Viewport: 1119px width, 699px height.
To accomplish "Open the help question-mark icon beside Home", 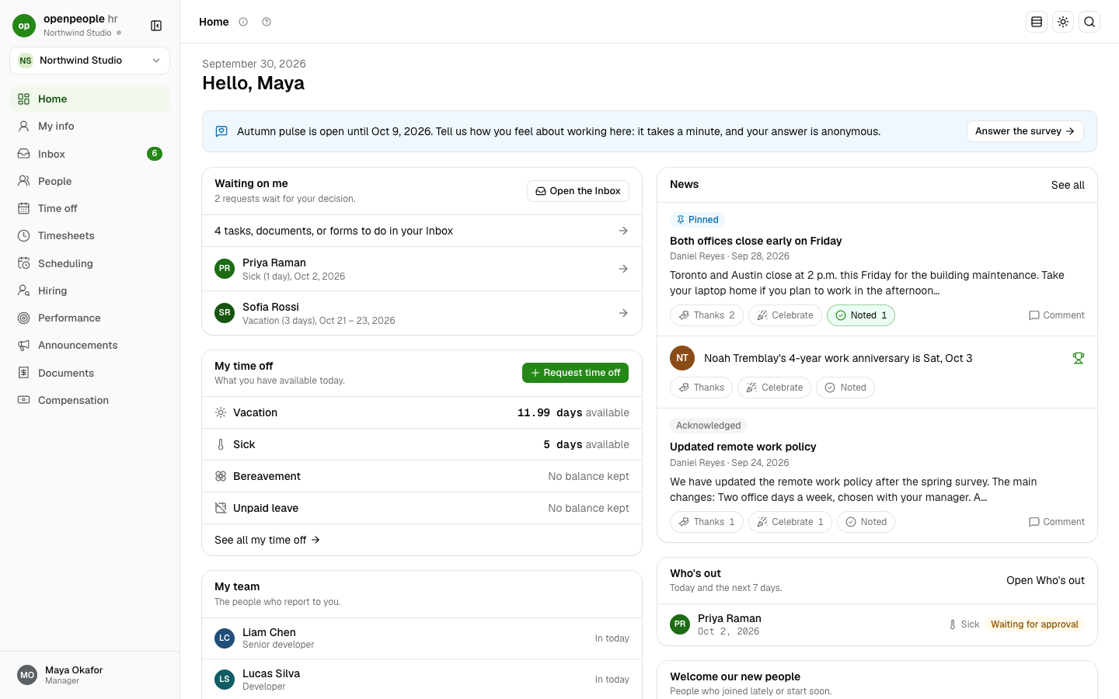I will (267, 22).
